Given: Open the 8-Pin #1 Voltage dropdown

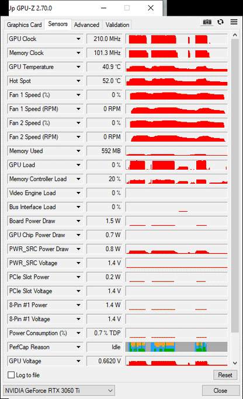Looking at the screenshot, I should pyautogui.click(x=78, y=319).
